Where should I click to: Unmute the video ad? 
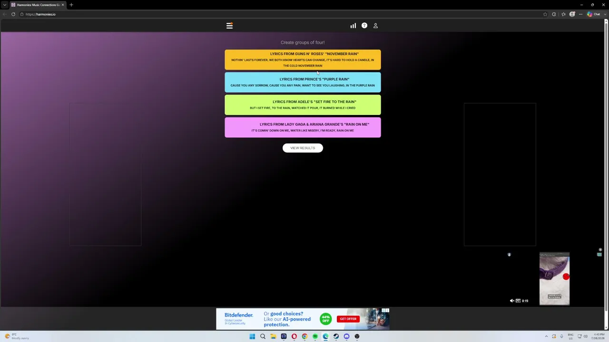[x=512, y=301]
